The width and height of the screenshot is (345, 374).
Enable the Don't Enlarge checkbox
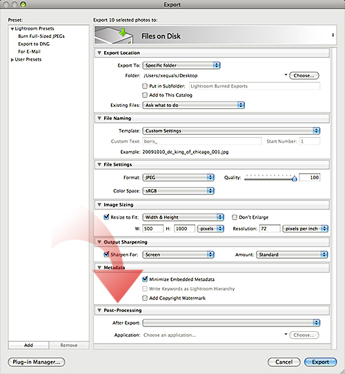[x=235, y=217]
